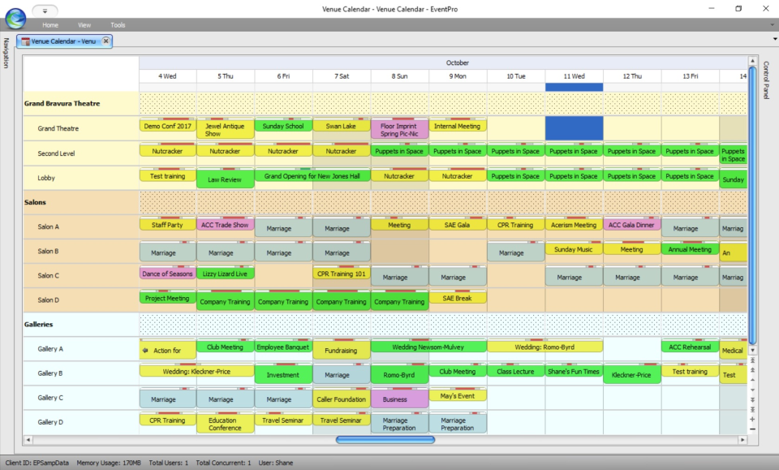The height and width of the screenshot is (470, 779).
Task: Select the 9 Mon date header
Action: point(458,76)
